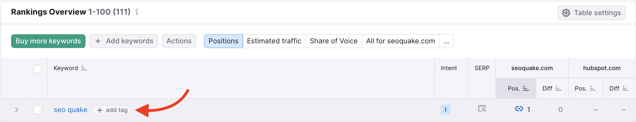636x122 pixels.
Task: Sort seoquake.com Pos. column
Action: [x=526, y=89]
